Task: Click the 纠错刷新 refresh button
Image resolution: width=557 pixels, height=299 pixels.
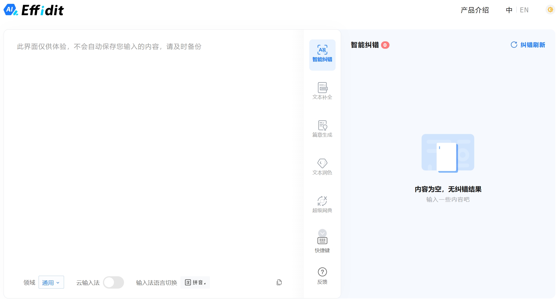Action: coord(528,45)
